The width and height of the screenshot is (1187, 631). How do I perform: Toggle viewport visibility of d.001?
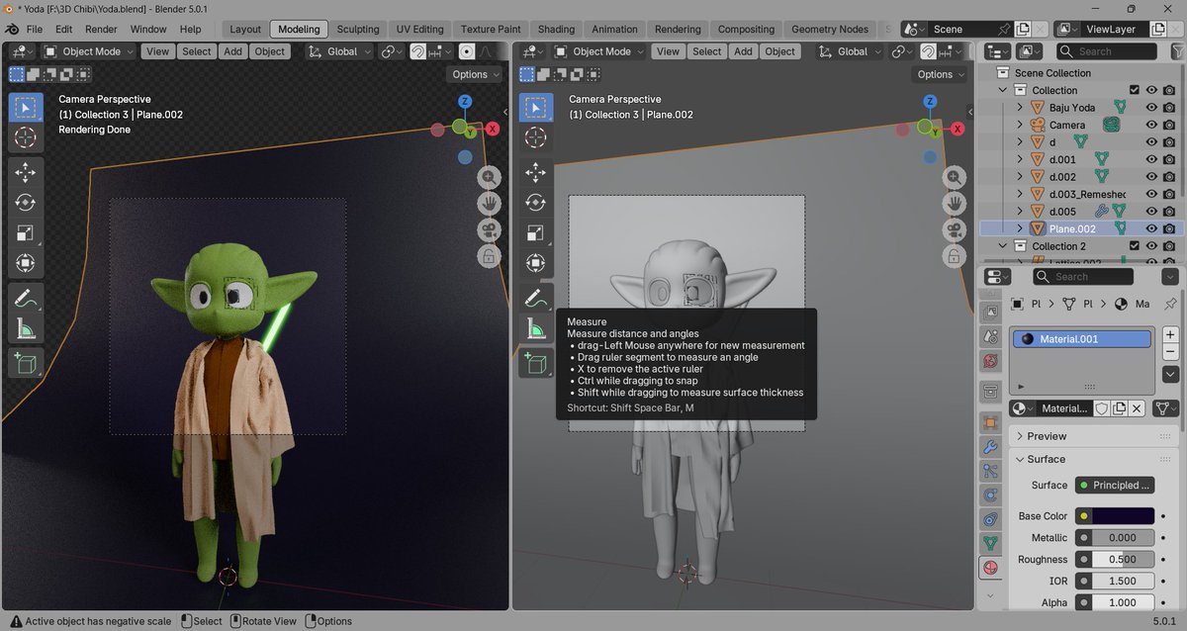pos(1151,159)
